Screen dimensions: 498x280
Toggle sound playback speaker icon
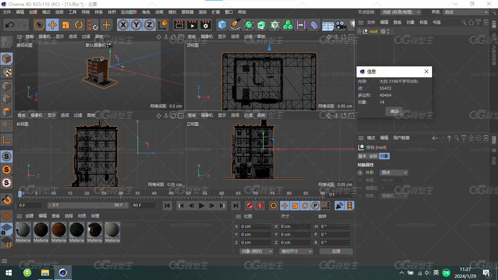(x=339, y=206)
